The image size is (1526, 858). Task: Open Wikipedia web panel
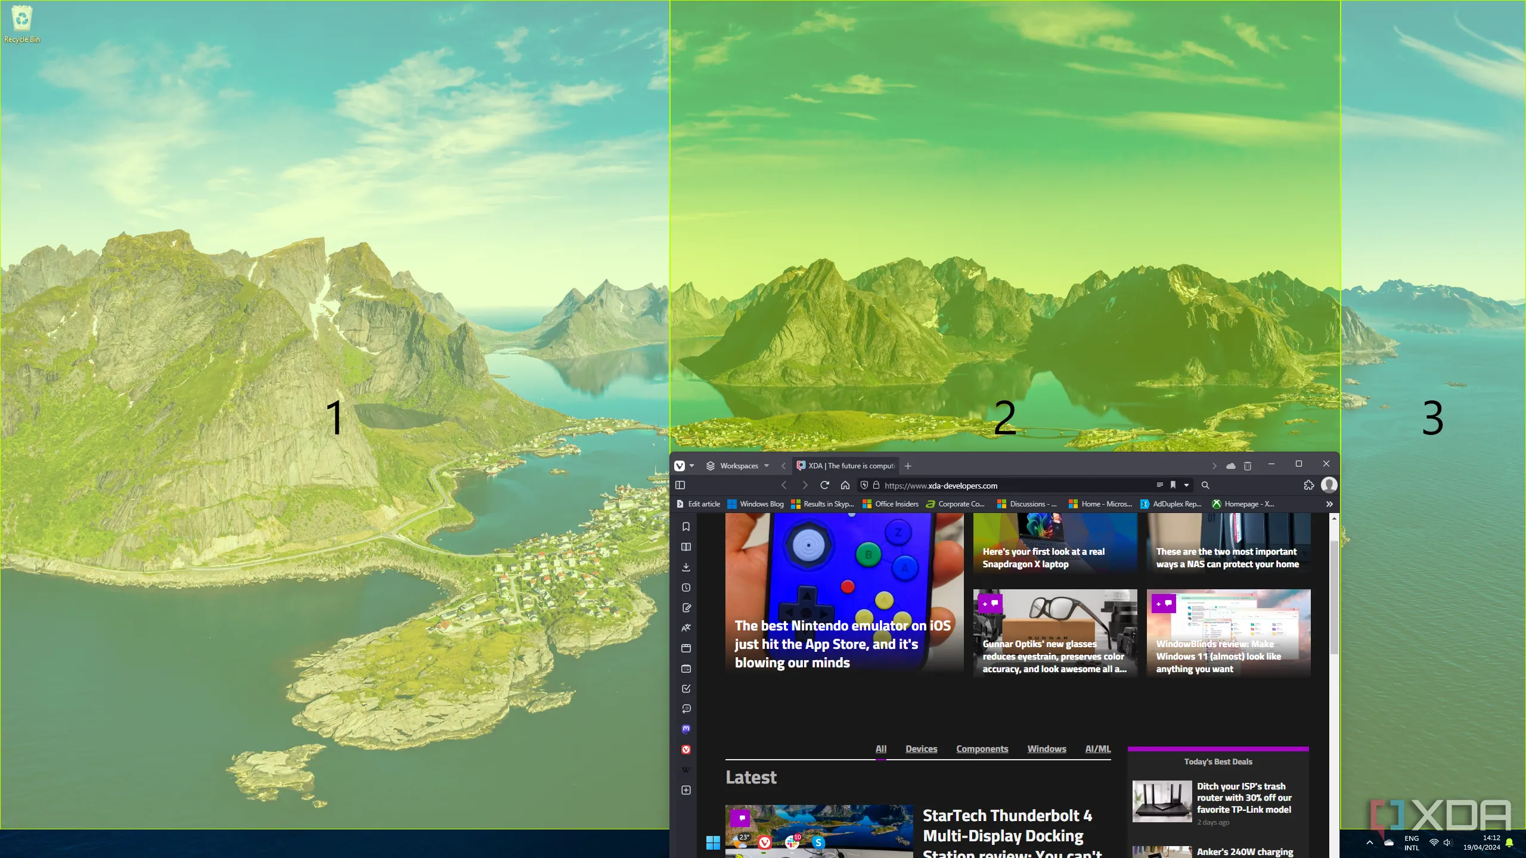click(686, 770)
